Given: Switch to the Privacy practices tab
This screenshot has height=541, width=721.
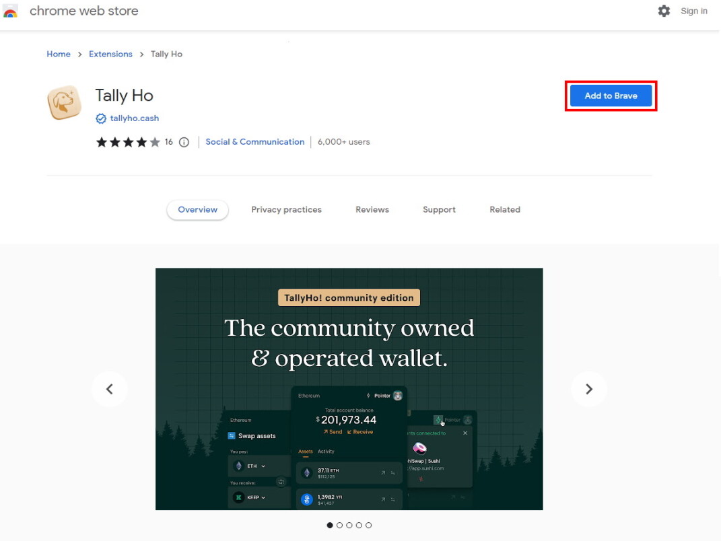Looking at the screenshot, I should [287, 209].
